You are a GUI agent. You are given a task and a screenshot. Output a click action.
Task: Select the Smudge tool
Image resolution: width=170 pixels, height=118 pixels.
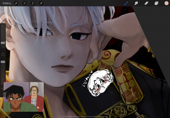click(x=136, y=3)
